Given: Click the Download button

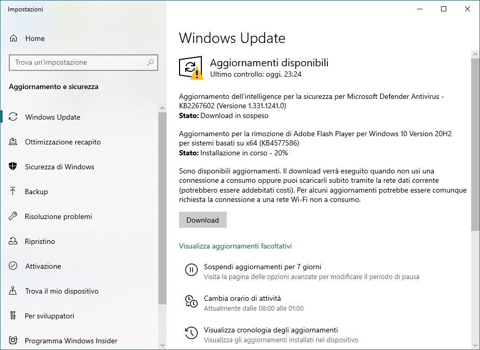Looking at the screenshot, I should (203, 220).
